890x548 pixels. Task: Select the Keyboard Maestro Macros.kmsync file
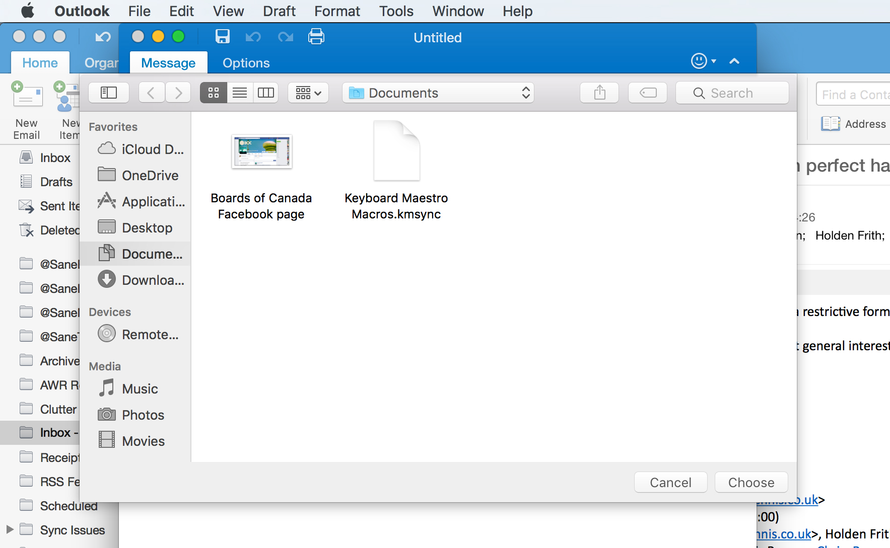(396, 151)
